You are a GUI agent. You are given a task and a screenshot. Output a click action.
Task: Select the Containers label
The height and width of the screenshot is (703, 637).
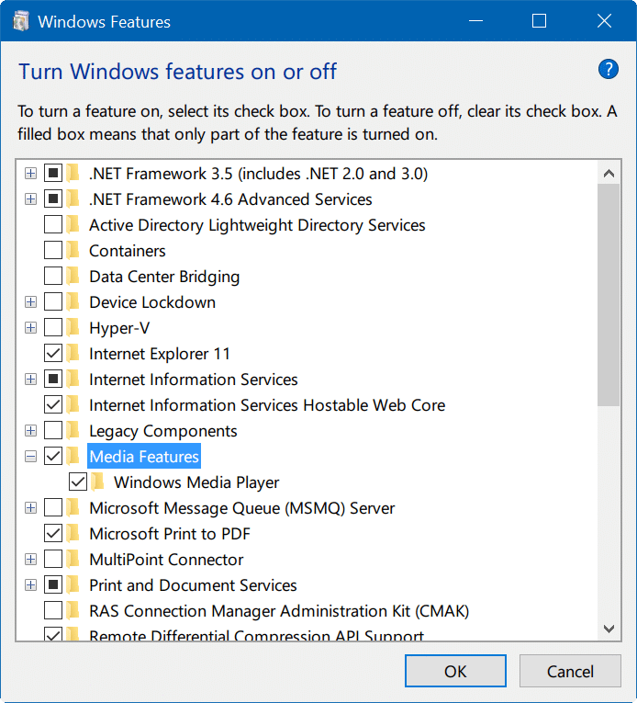tap(128, 251)
